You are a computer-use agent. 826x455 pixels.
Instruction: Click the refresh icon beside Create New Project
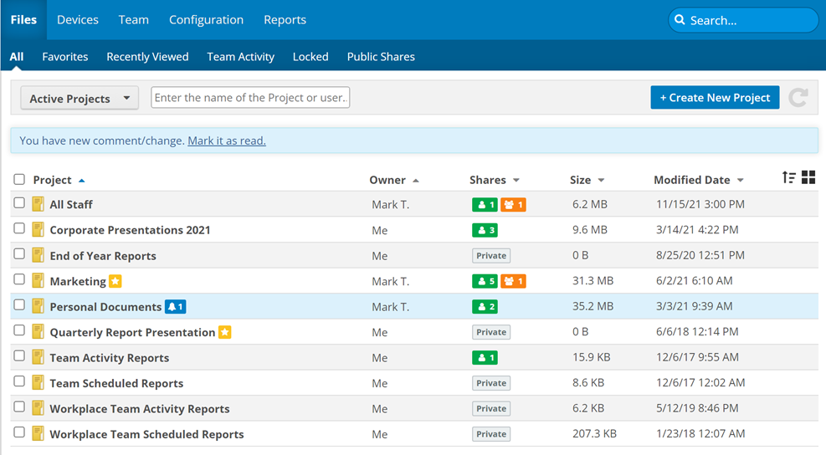[x=798, y=98]
